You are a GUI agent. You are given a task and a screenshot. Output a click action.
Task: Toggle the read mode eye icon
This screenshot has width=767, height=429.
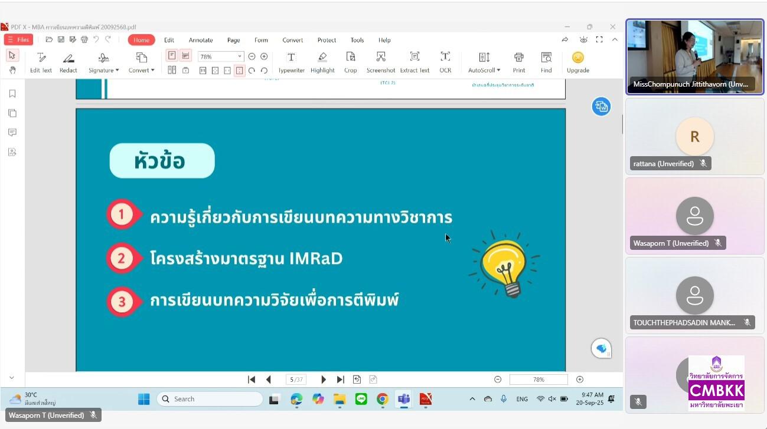(583, 39)
